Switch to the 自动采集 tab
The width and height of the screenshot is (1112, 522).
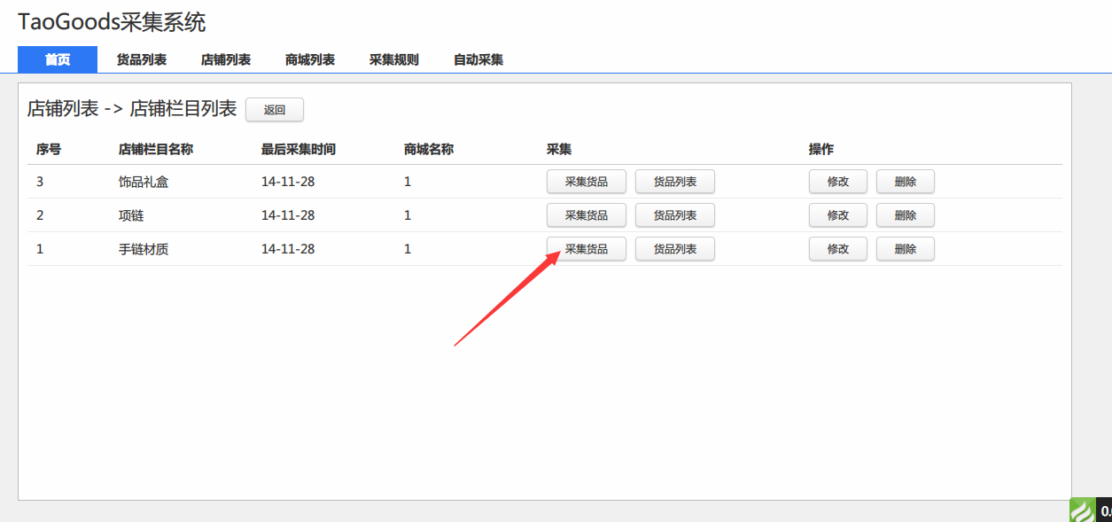[478, 59]
